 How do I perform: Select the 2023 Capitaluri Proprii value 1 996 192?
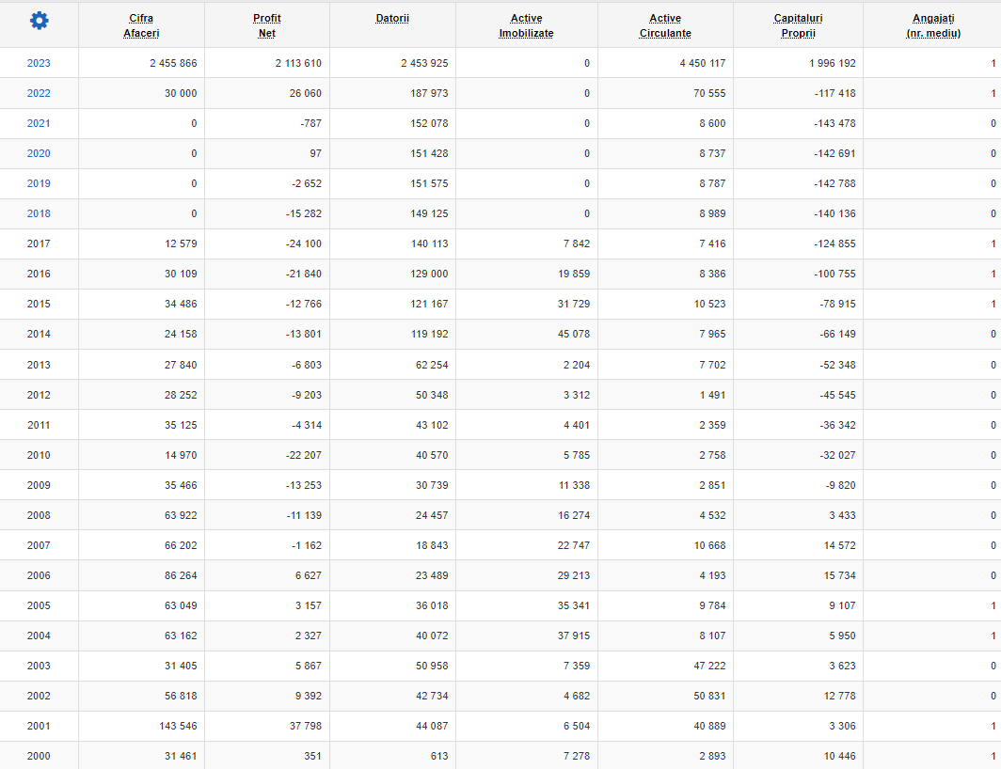[832, 63]
